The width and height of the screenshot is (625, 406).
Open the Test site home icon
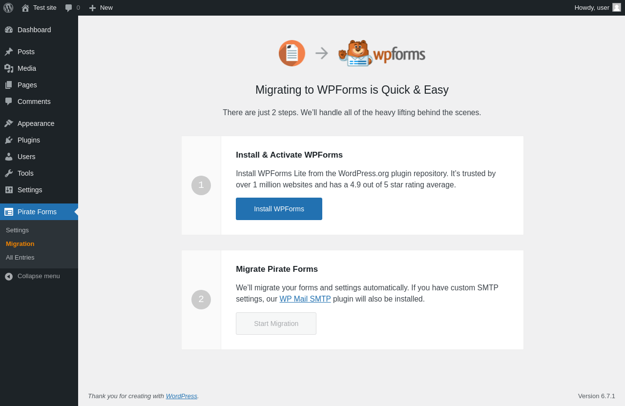[x=25, y=8]
